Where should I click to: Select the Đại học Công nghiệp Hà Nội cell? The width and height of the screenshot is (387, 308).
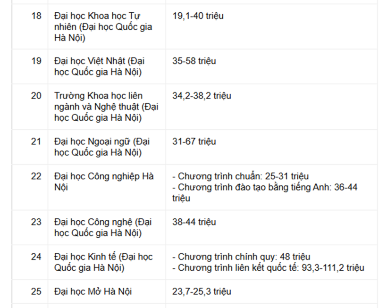104,182
